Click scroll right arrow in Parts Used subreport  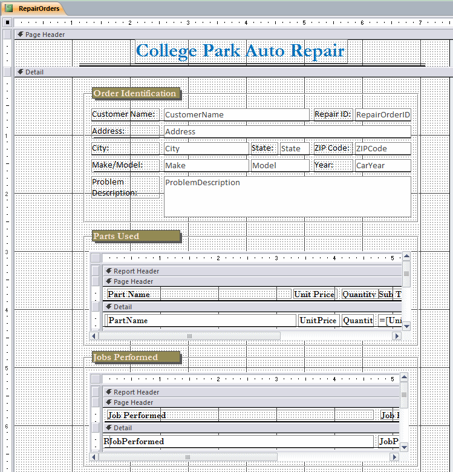pyautogui.click(x=397, y=336)
